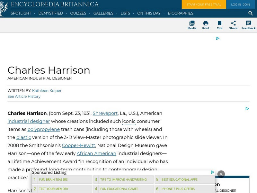This screenshot has height=193, width=257.
Task: Open the Media panel for this article
Action: 192,25
